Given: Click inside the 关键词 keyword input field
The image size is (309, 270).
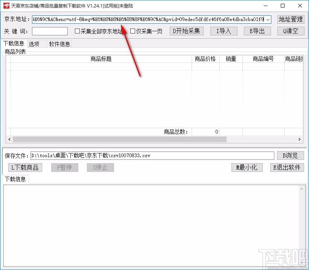Looking at the screenshot, I should [x=49, y=31].
